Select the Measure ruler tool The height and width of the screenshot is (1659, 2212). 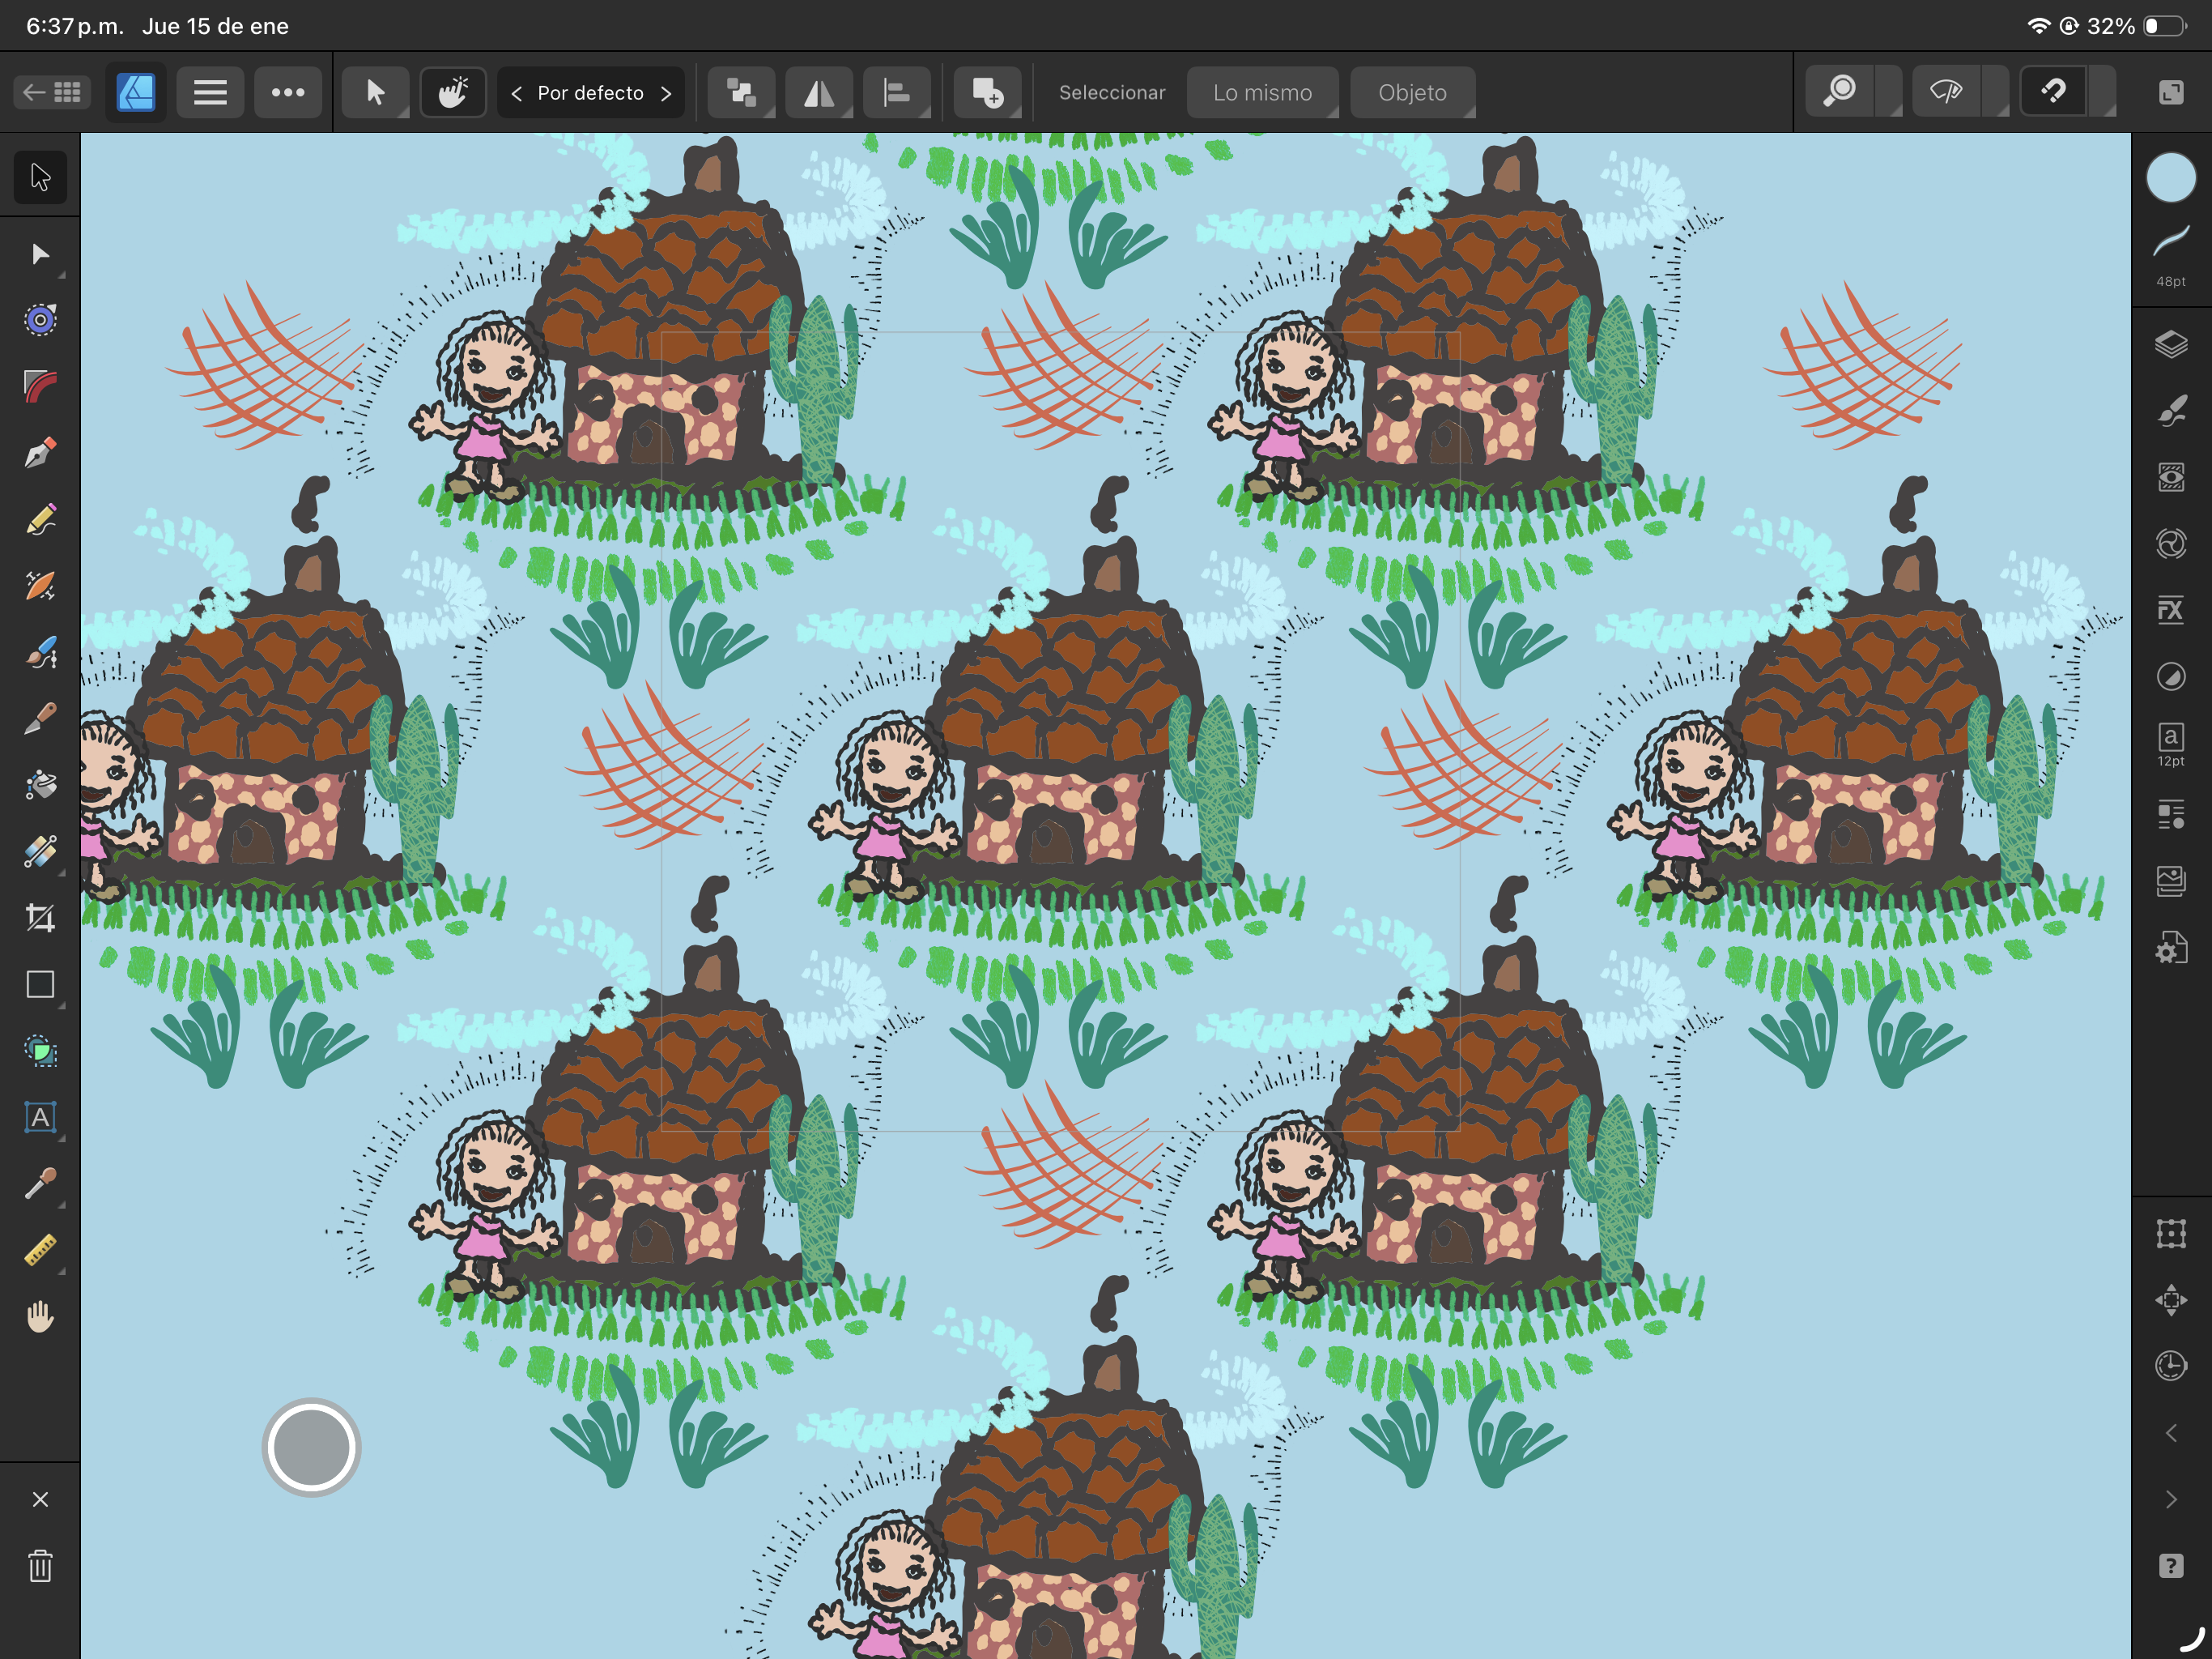click(40, 1251)
